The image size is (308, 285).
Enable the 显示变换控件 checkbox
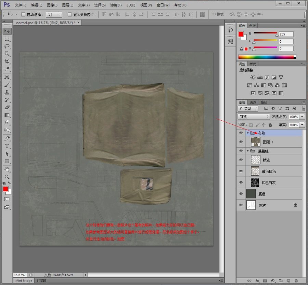pos(69,14)
